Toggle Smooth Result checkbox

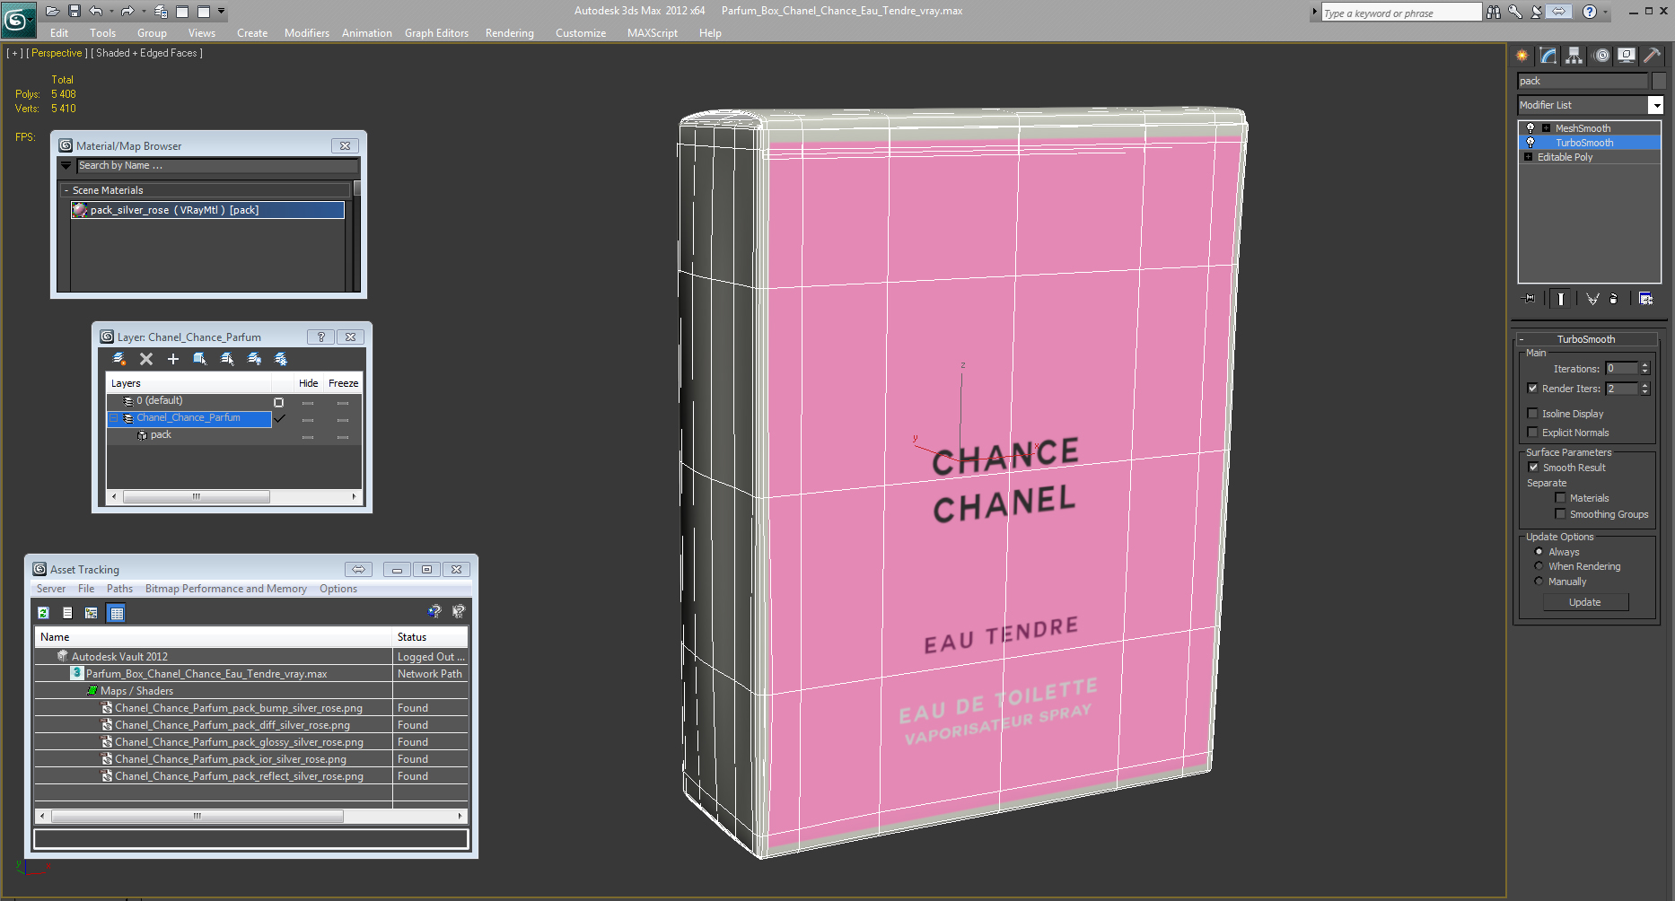[1533, 468]
